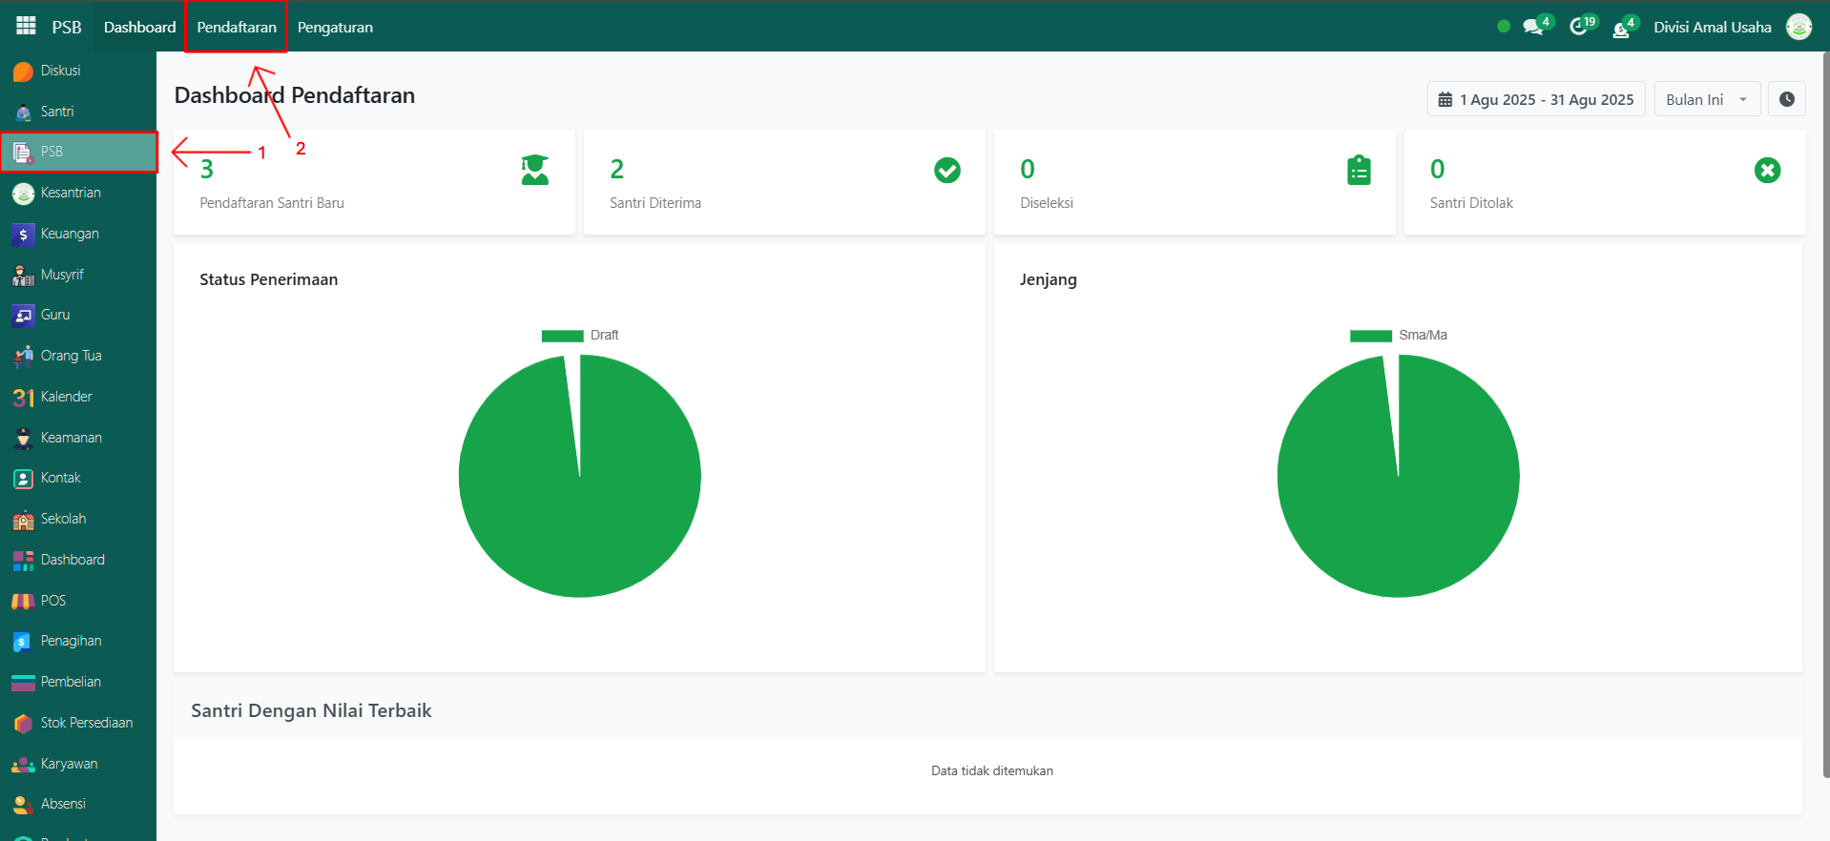Screen dimensions: 1830x841
Task: Open the Keuangan module in sidebar
Action: click(69, 234)
